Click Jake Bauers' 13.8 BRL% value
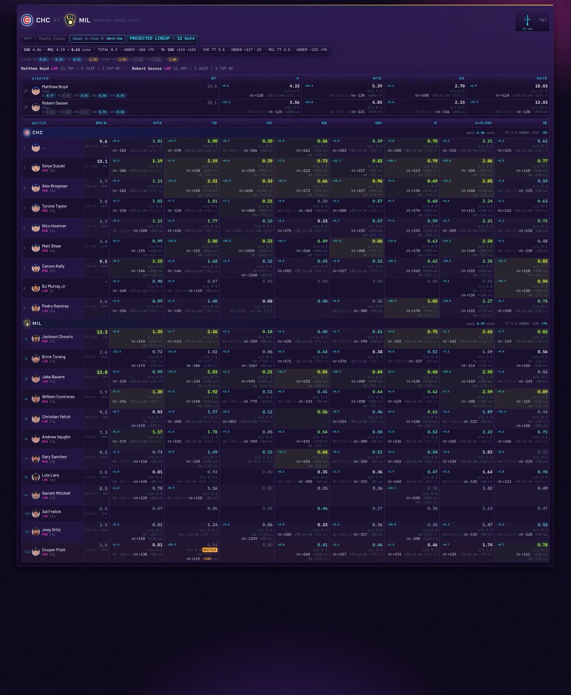571x695 pixels. (x=102, y=372)
